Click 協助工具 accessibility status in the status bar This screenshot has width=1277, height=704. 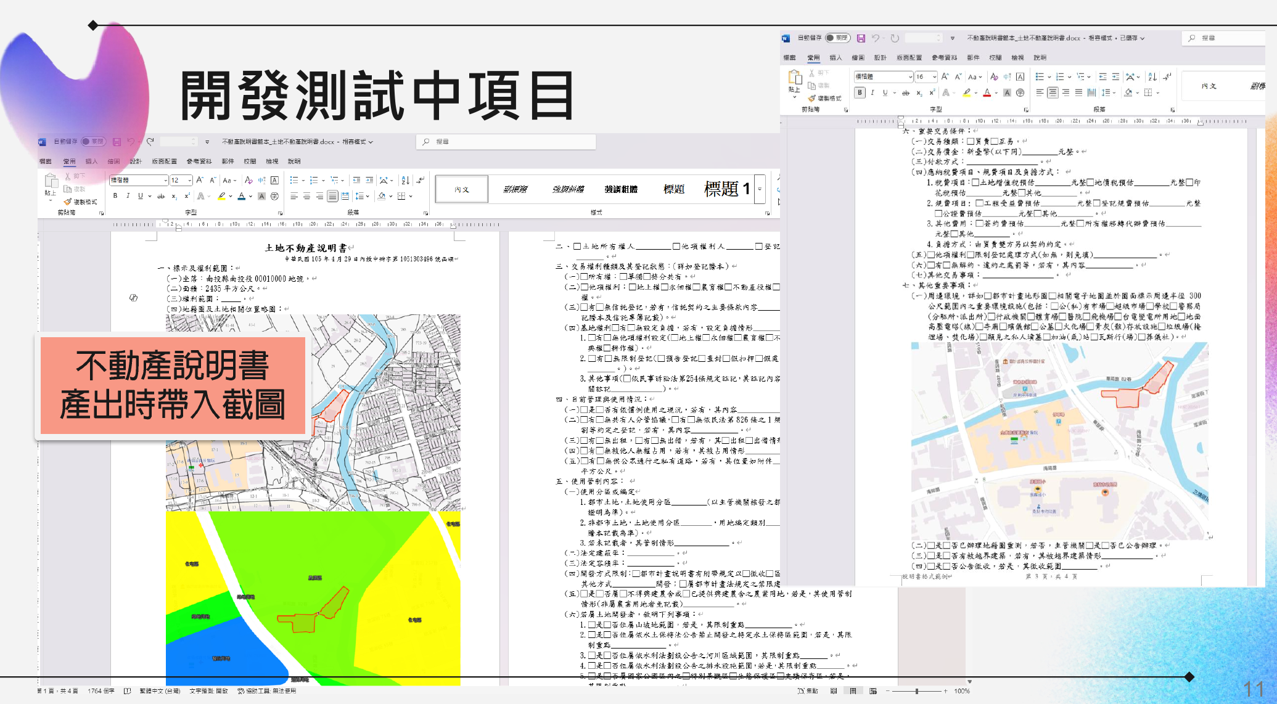pyautogui.click(x=266, y=691)
